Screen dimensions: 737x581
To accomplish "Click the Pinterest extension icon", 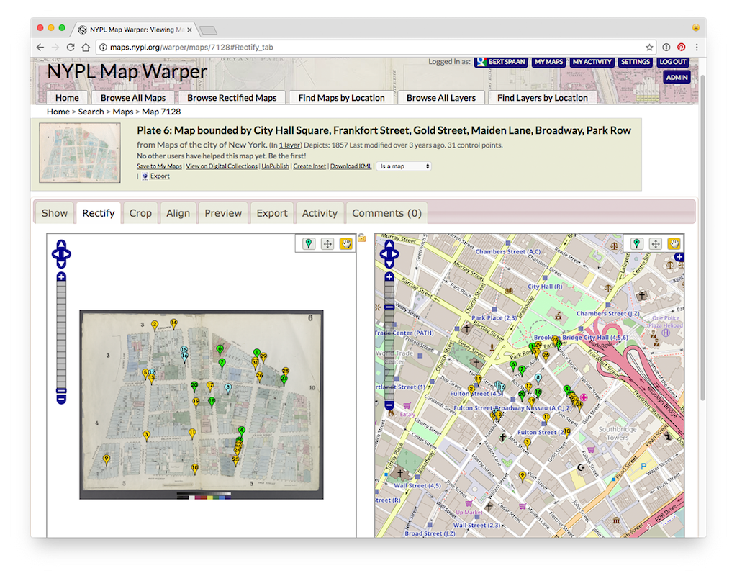I will pos(681,47).
